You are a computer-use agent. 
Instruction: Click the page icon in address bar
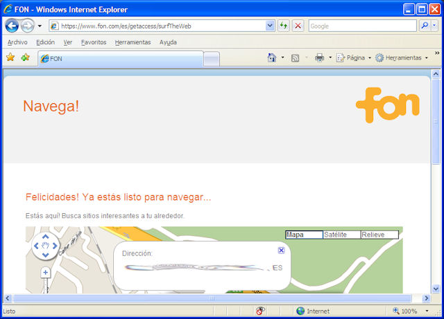tap(54, 26)
